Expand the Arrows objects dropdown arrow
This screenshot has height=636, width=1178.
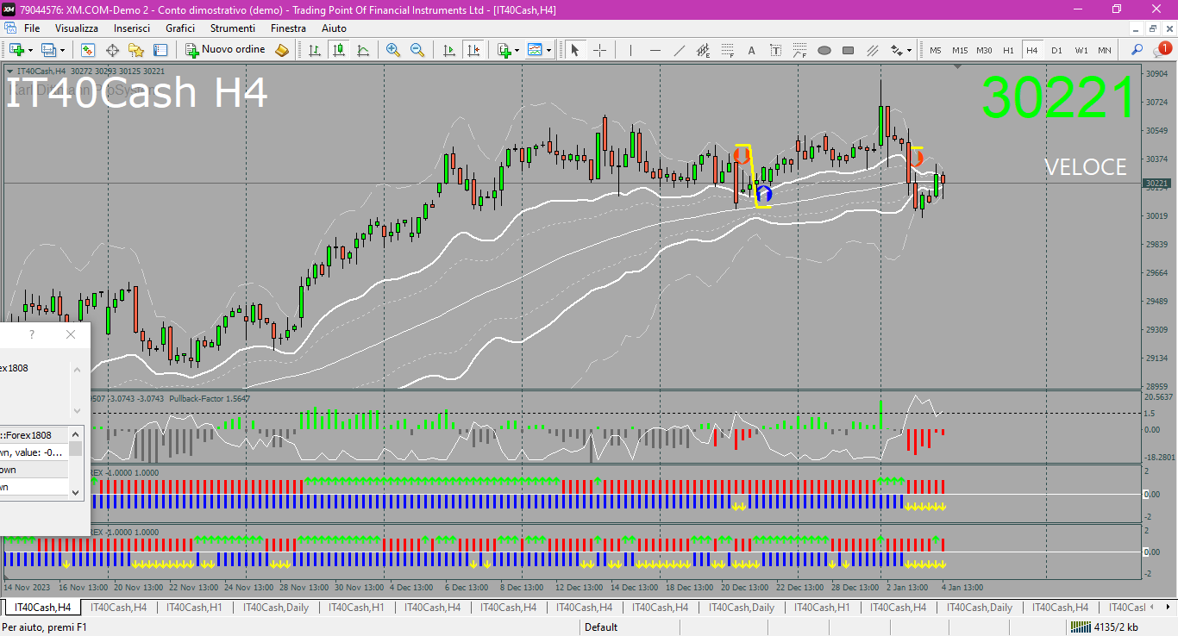tap(910, 50)
